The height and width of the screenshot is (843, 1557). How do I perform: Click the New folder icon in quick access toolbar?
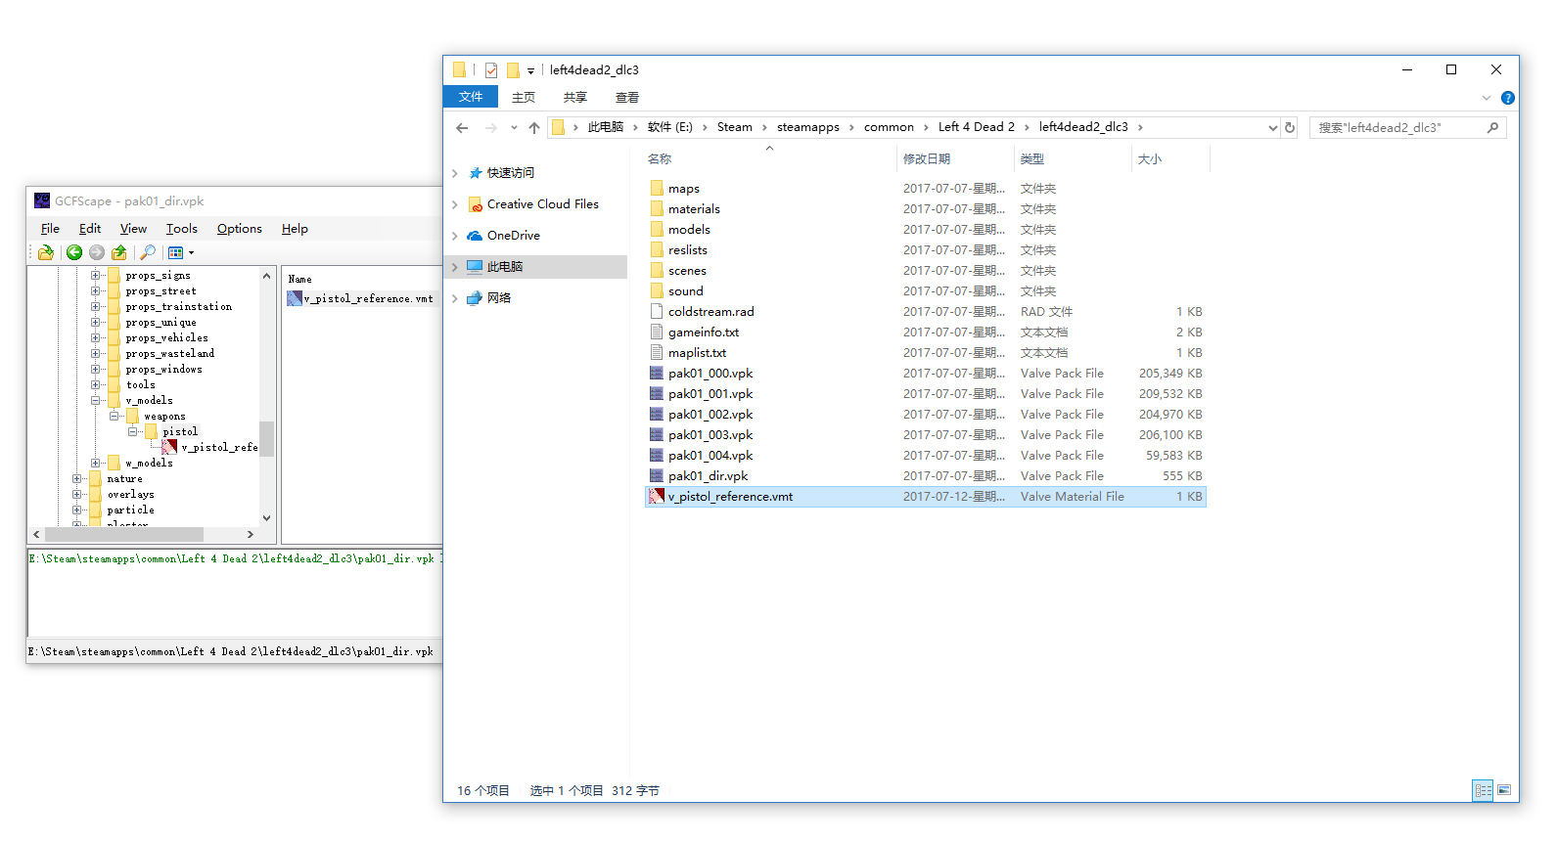[x=513, y=70]
